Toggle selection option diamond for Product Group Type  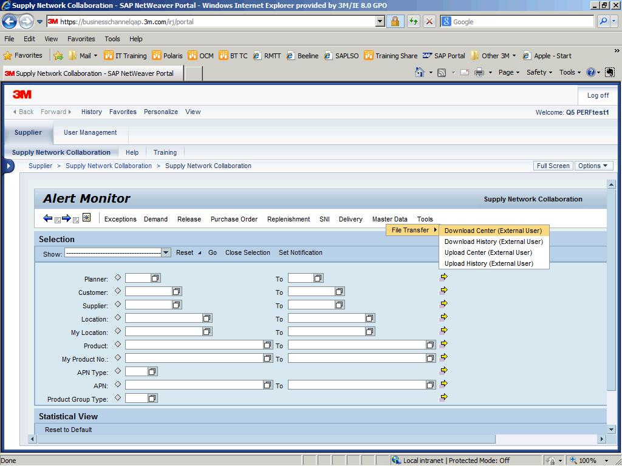118,397
